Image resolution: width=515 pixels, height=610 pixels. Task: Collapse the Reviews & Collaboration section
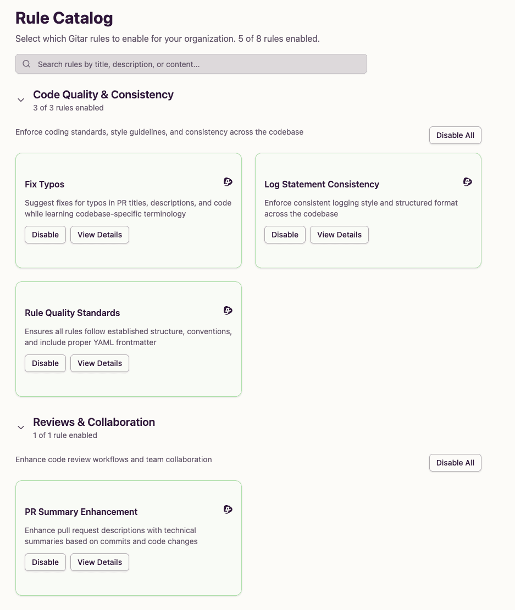(21, 428)
